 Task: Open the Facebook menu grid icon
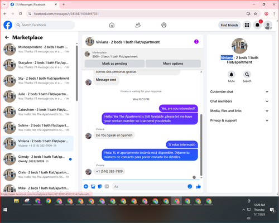pos(247,25)
